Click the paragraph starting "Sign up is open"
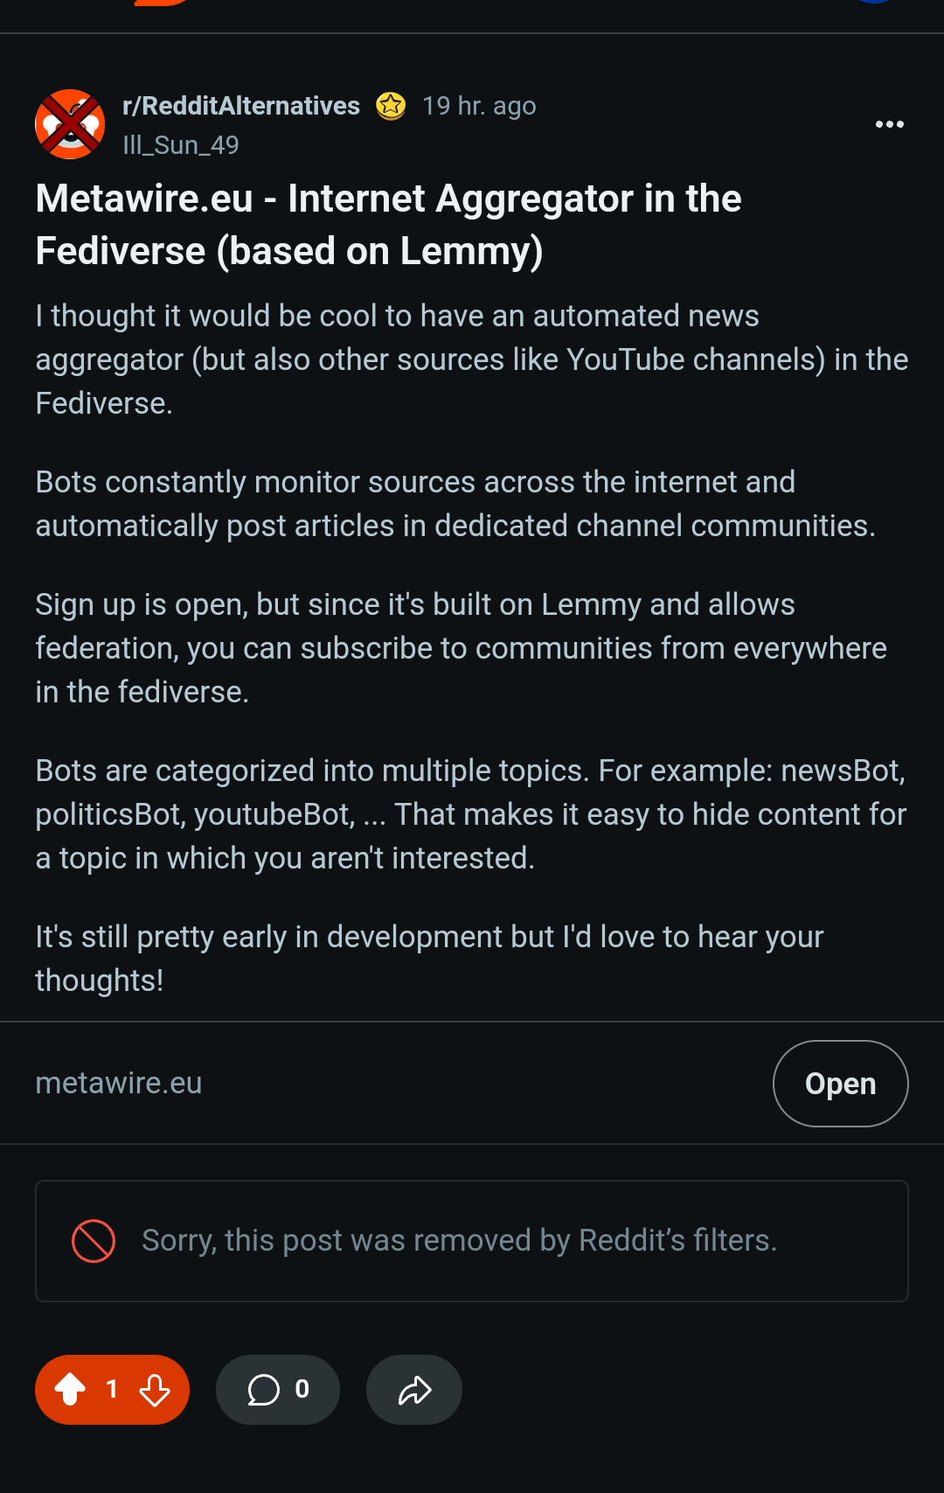Viewport: 944px width, 1493px height. pyautogui.click(x=461, y=648)
